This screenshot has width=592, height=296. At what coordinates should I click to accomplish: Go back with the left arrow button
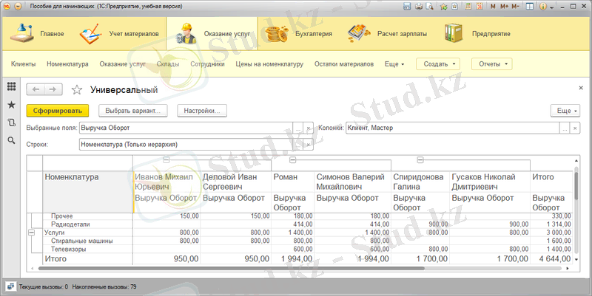[36, 89]
